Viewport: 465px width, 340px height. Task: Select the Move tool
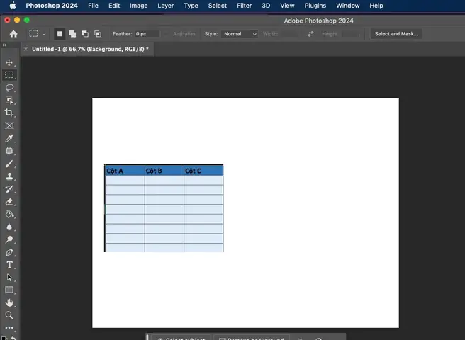[x=9, y=62]
